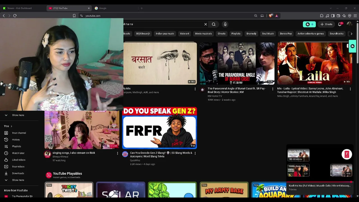Select the Dance-Pop chip
359x202 pixels.
tap(286, 34)
